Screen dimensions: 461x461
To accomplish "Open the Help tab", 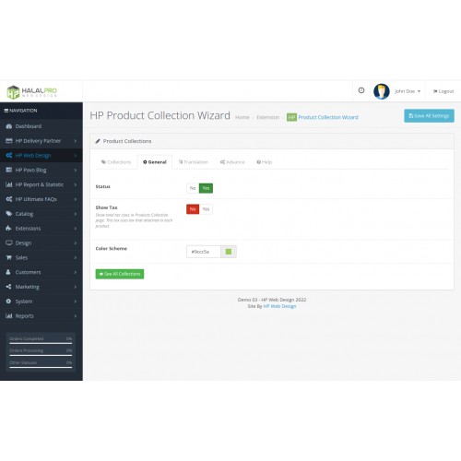I will (265, 162).
